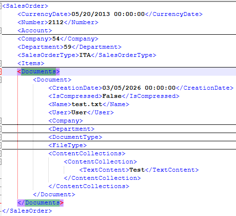Click the closing Number tag

click(x=81, y=22)
